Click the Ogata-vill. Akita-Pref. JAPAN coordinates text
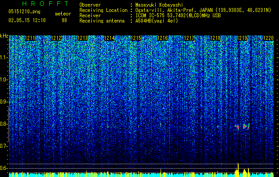The height and width of the screenshot is (177, 279). [x=203, y=10]
